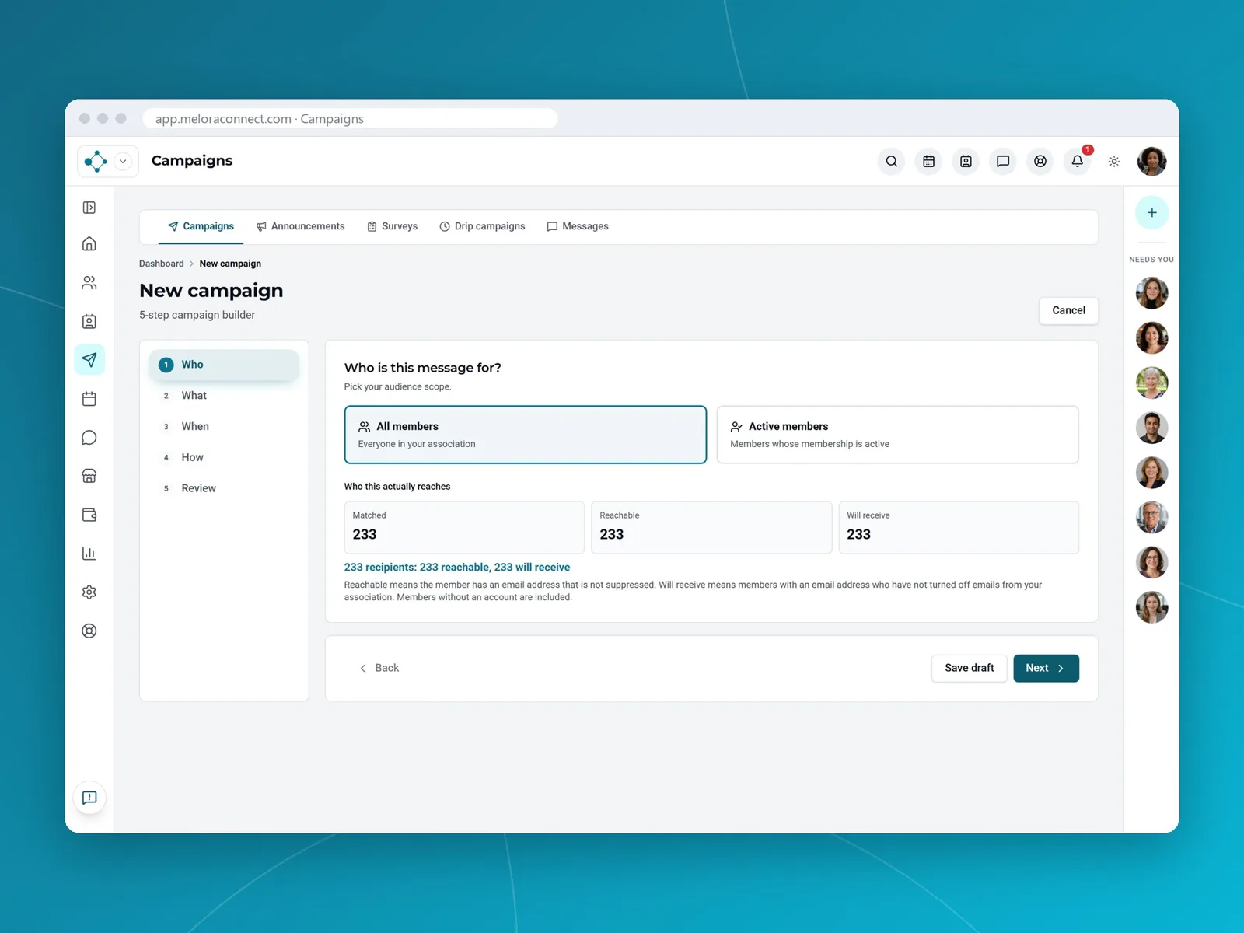The image size is (1244, 933).
Task: Click the Back button
Action: click(x=379, y=668)
